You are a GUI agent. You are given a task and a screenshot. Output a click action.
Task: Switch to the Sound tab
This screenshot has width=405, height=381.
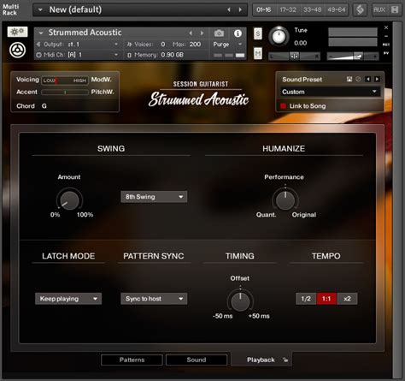pyautogui.click(x=197, y=360)
